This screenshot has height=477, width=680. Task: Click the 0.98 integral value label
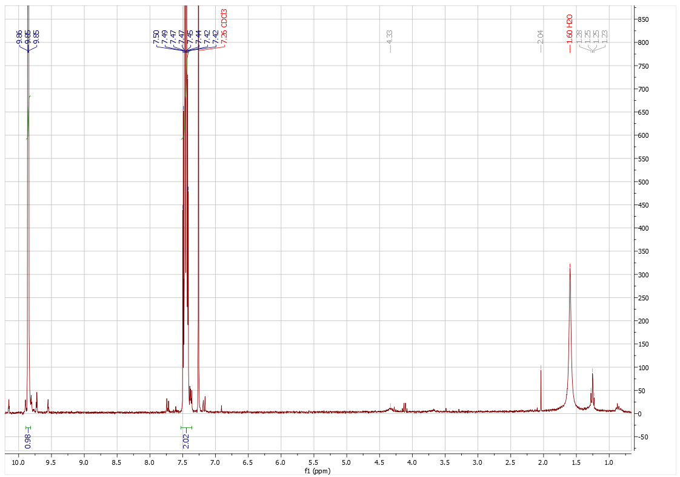tap(28, 441)
